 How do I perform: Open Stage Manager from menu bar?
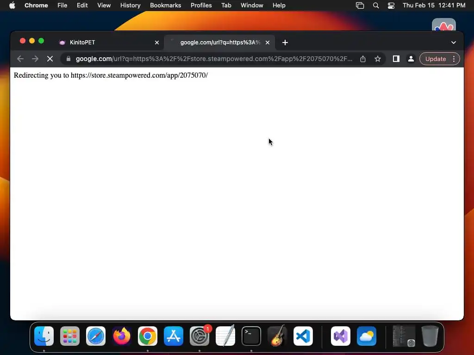(360, 6)
